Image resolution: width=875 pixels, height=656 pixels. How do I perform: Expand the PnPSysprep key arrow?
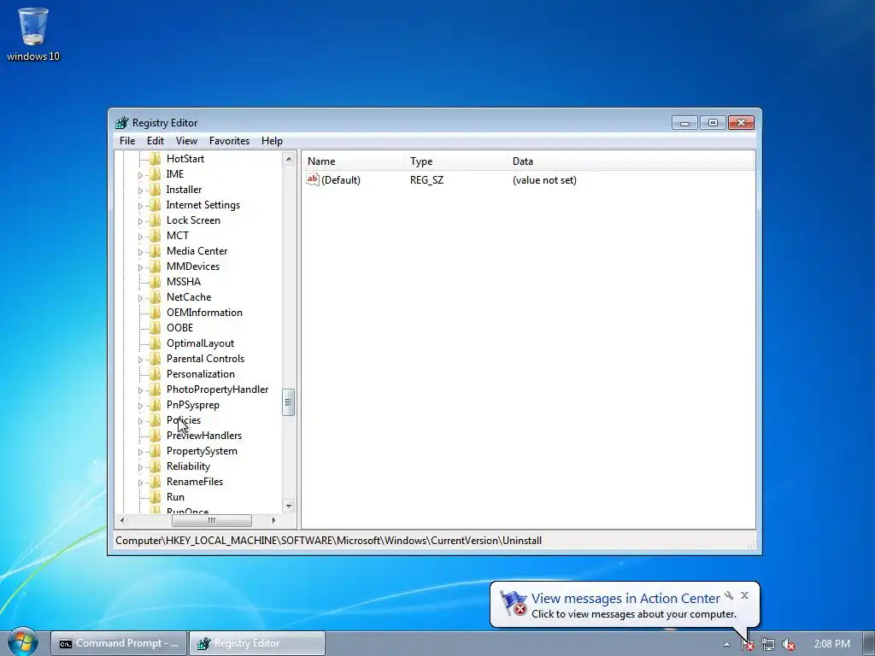click(141, 406)
